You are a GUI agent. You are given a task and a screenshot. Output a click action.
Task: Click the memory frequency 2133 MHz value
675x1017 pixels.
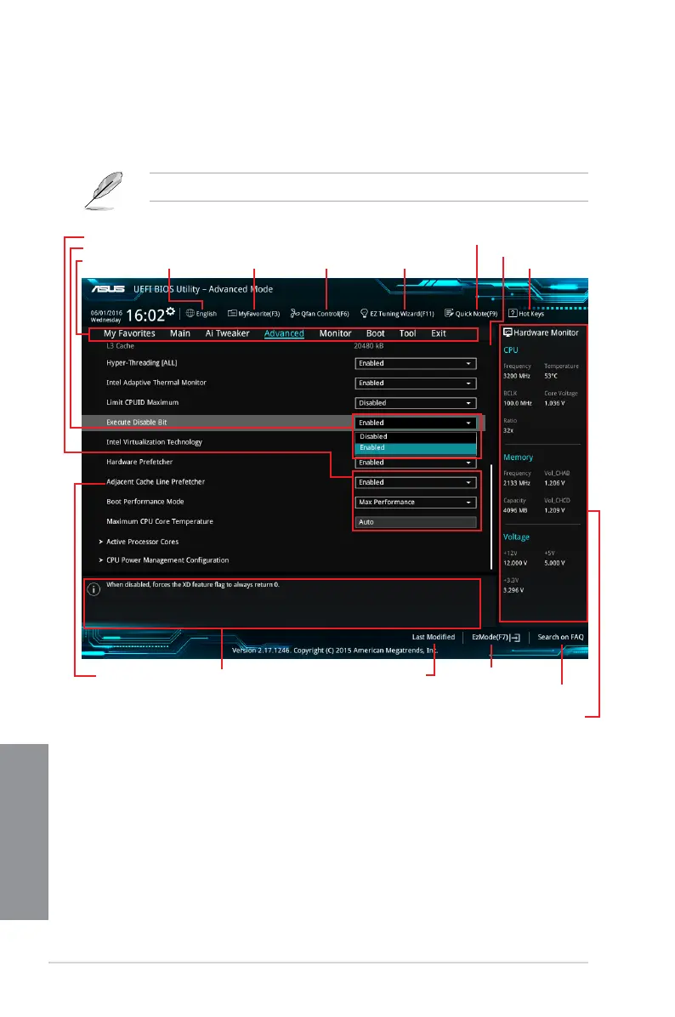coord(517,483)
